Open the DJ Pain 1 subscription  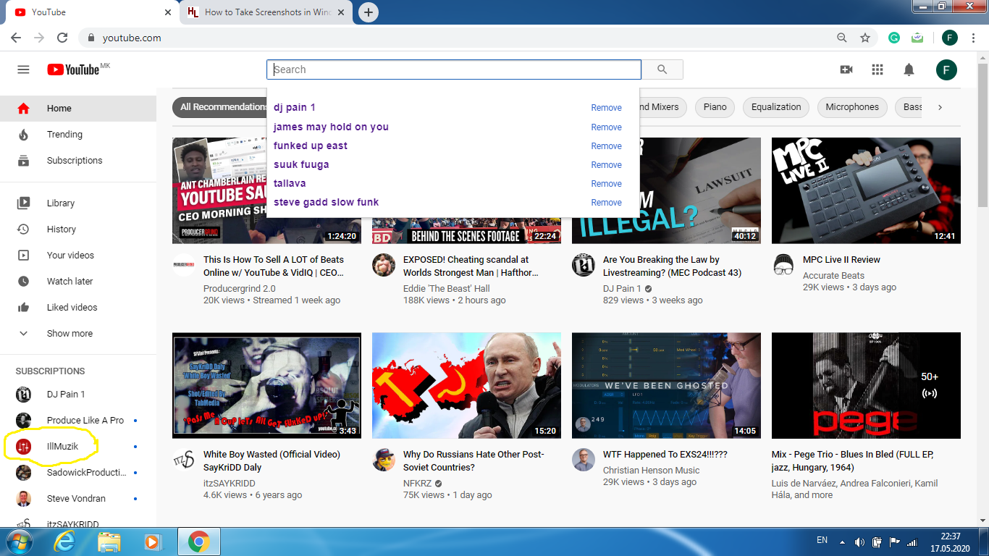click(x=78, y=394)
